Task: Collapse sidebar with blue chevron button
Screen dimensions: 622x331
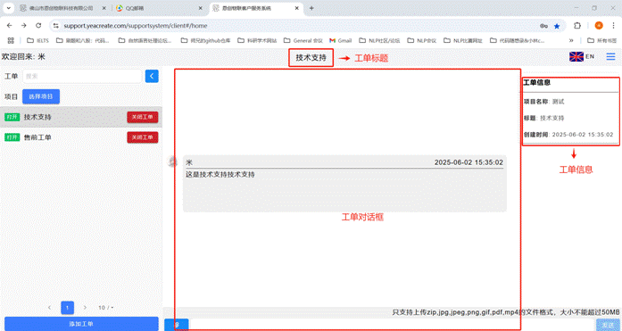Action: [x=152, y=76]
